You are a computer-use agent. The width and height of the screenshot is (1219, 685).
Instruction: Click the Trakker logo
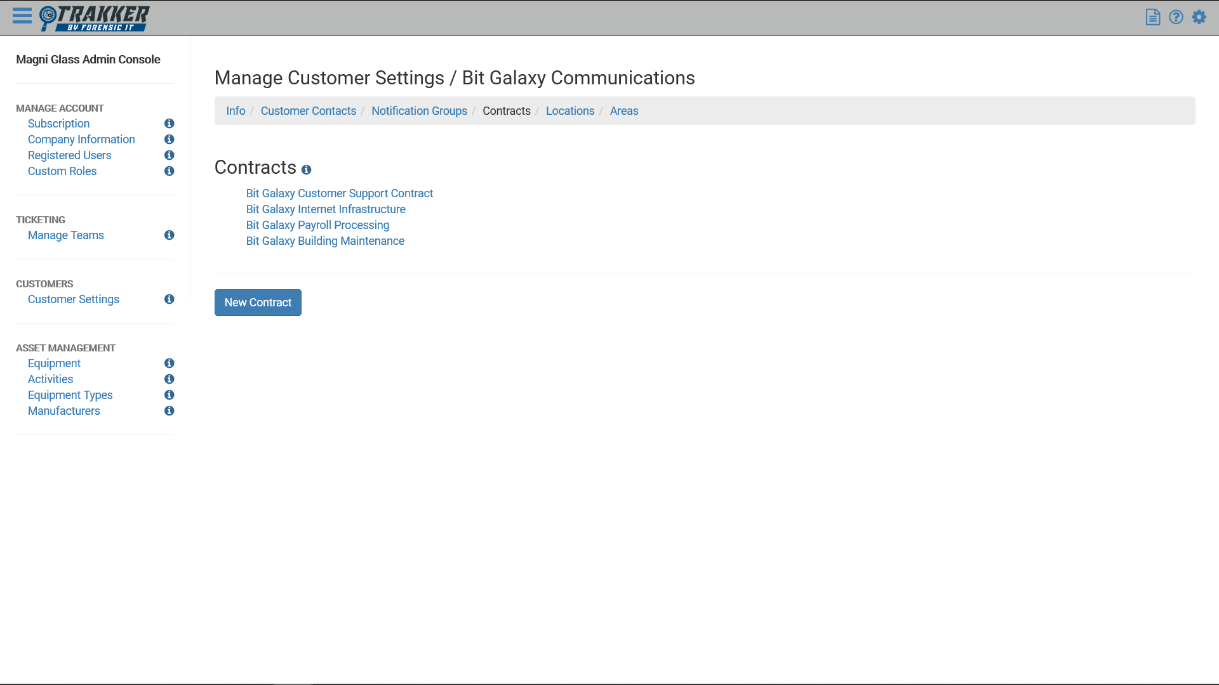pos(95,18)
